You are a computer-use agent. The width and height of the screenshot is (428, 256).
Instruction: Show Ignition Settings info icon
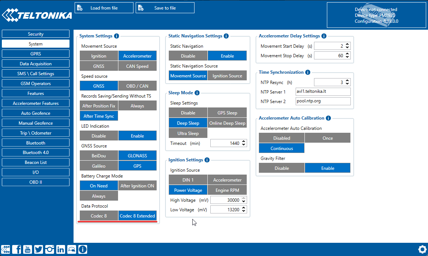207,160
